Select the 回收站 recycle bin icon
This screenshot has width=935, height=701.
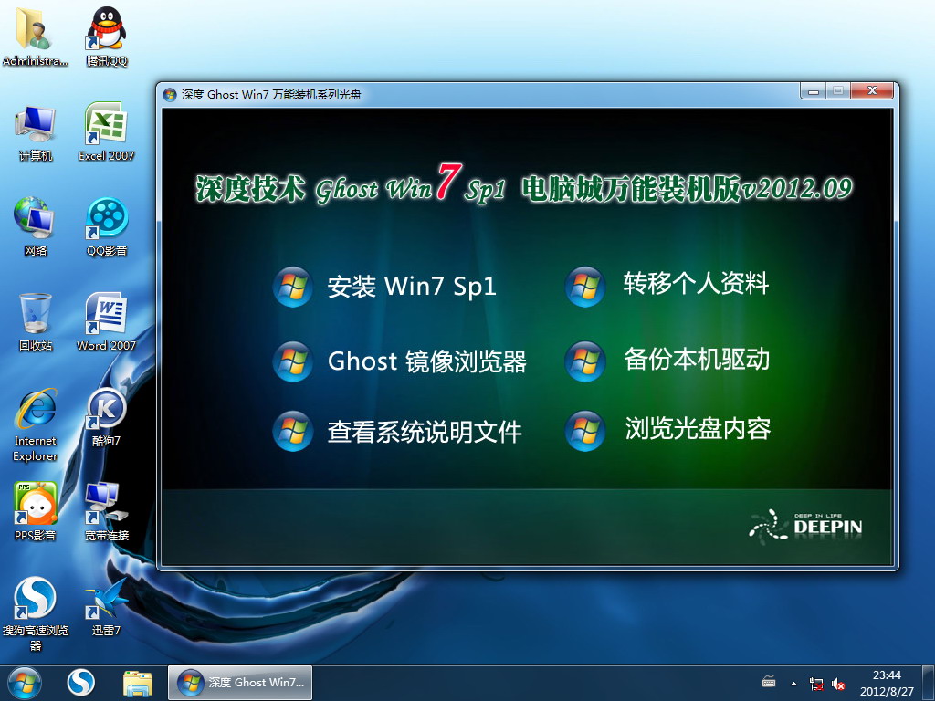tap(36, 321)
